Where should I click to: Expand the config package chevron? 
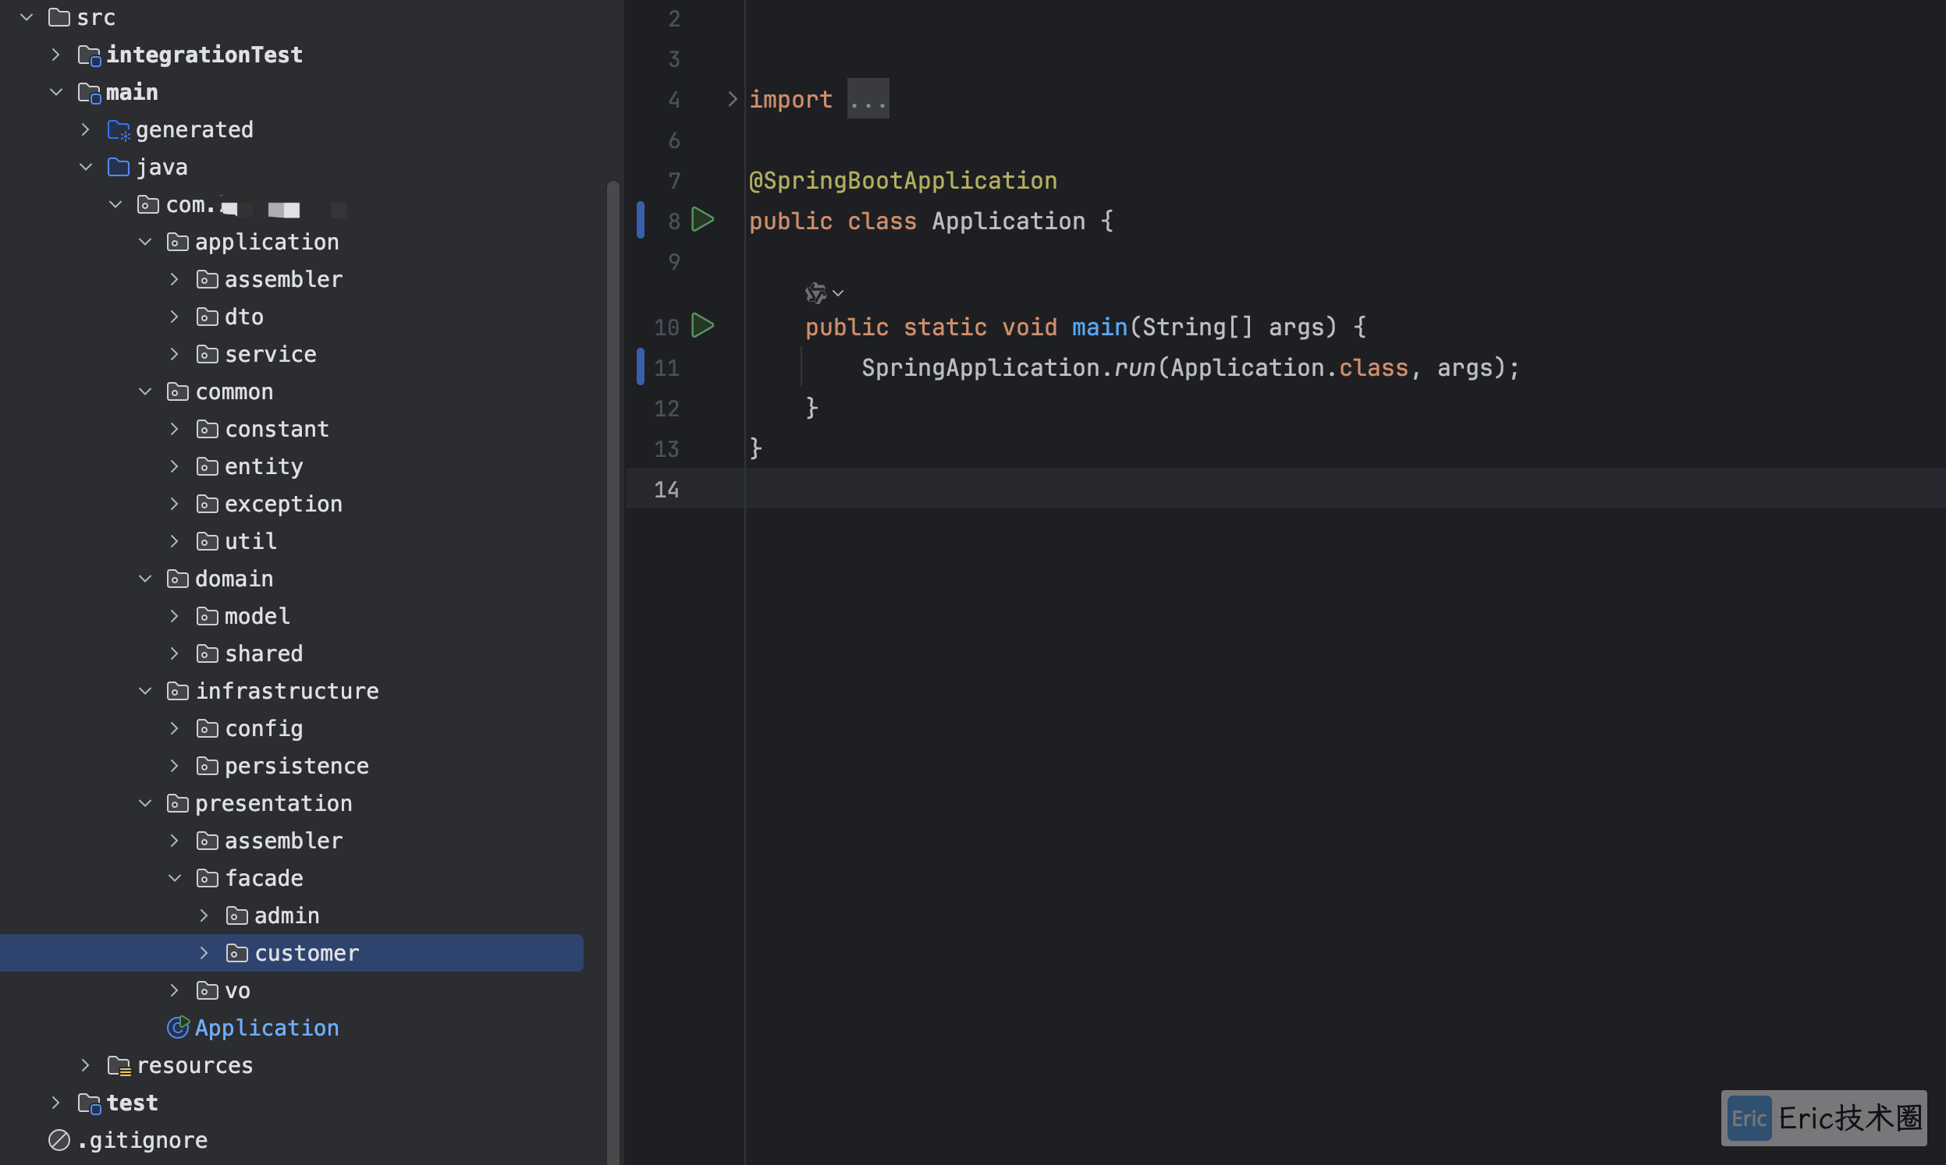coord(174,728)
